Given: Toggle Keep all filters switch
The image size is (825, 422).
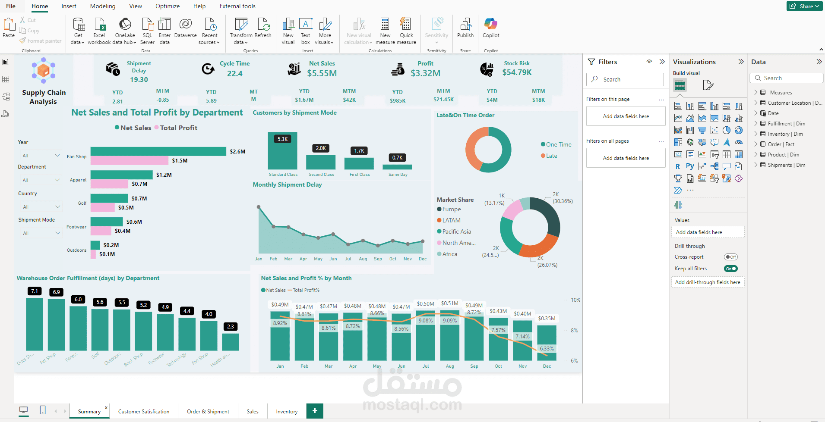Looking at the screenshot, I should 731,269.
